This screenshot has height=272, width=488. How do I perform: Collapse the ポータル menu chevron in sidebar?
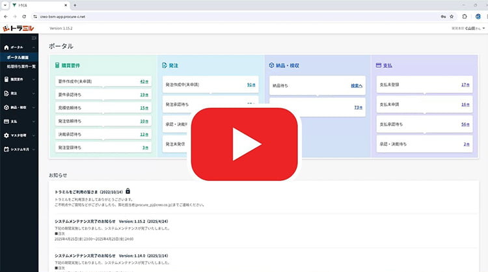coord(33,48)
